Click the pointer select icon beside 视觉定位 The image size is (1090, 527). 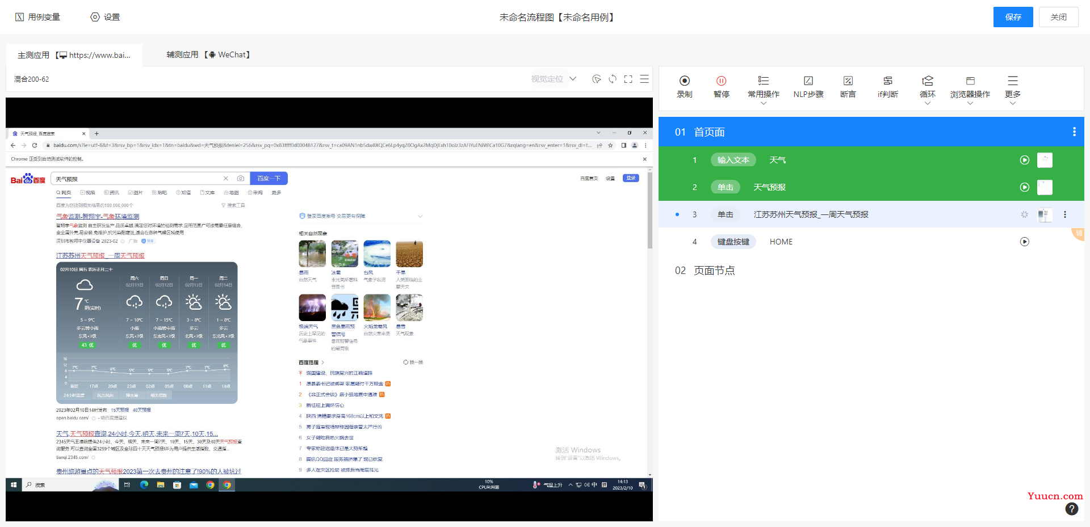pyautogui.click(x=596, y=79)
